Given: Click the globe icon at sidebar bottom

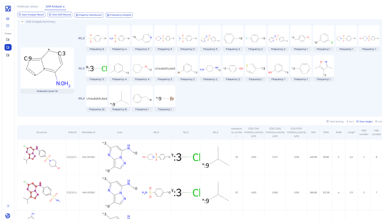Looking at the screenshot, I should (x=8, y=215).
